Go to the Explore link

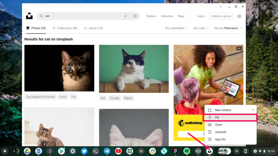coord(151,16)
